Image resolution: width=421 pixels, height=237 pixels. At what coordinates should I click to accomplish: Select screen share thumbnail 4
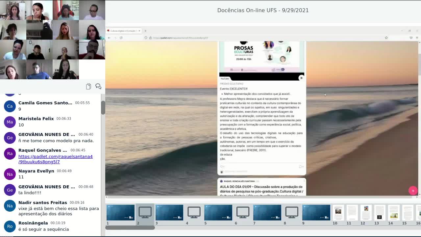tap(194, 213)
